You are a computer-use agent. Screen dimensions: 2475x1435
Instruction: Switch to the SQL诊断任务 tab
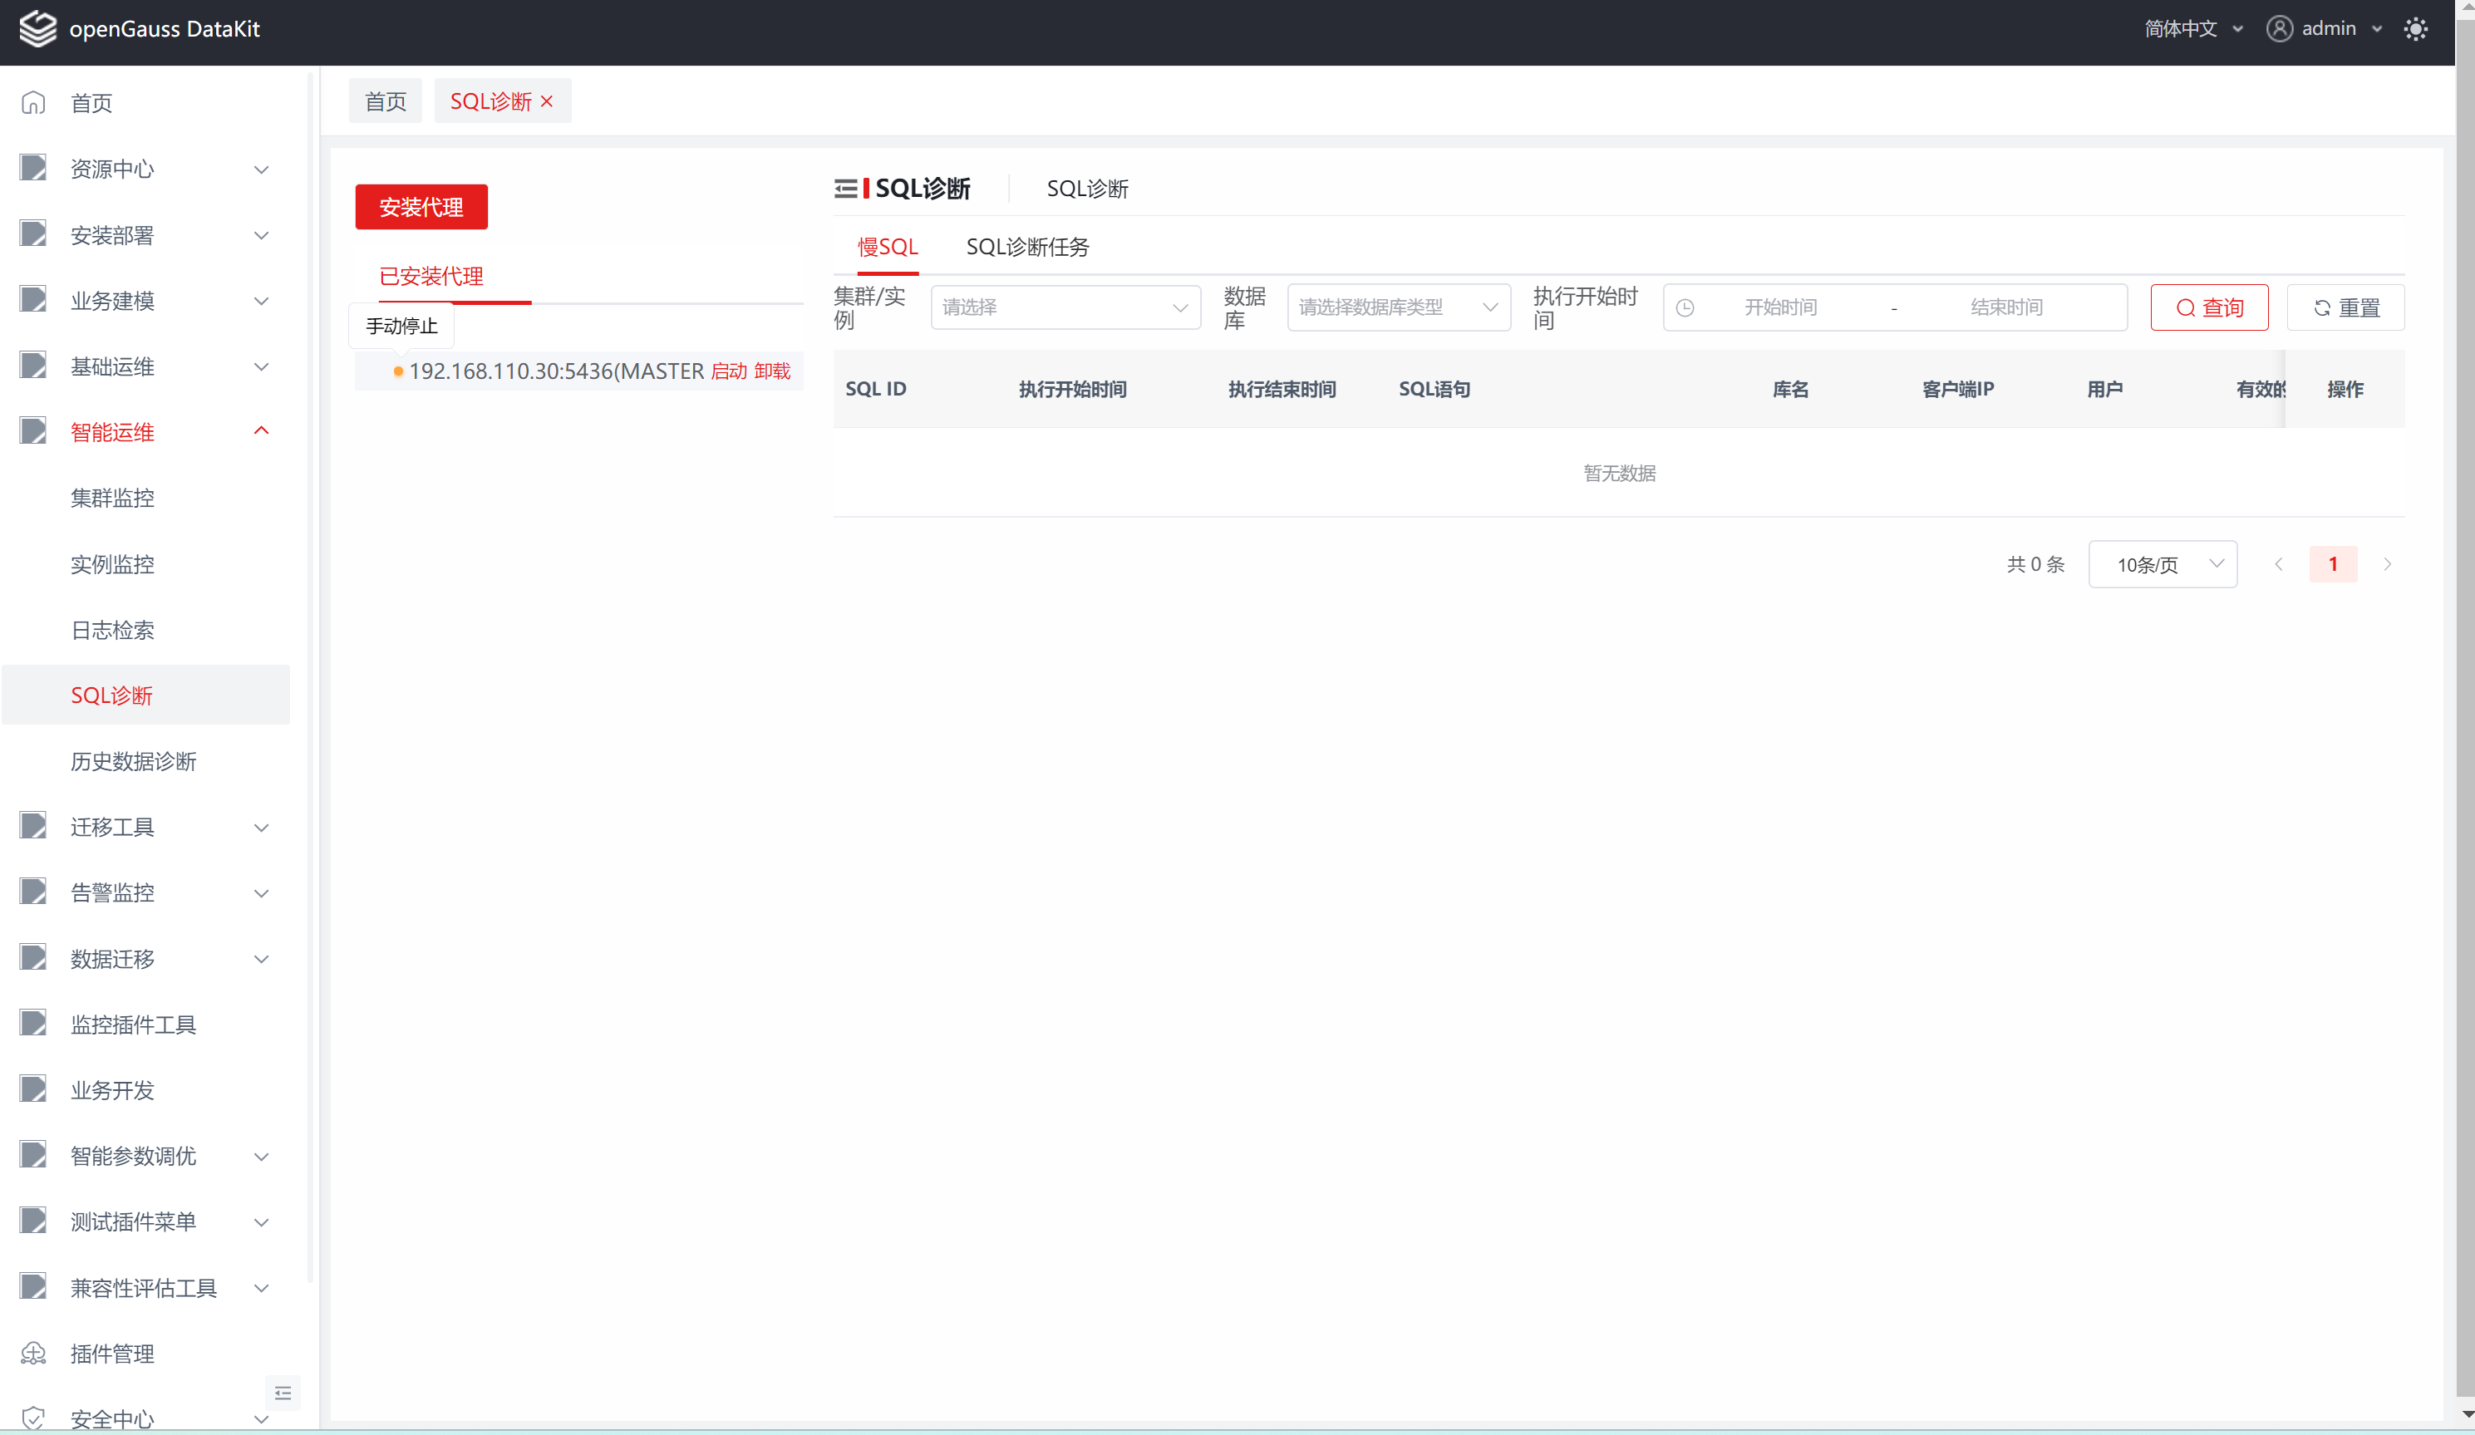click(1027, 247)
